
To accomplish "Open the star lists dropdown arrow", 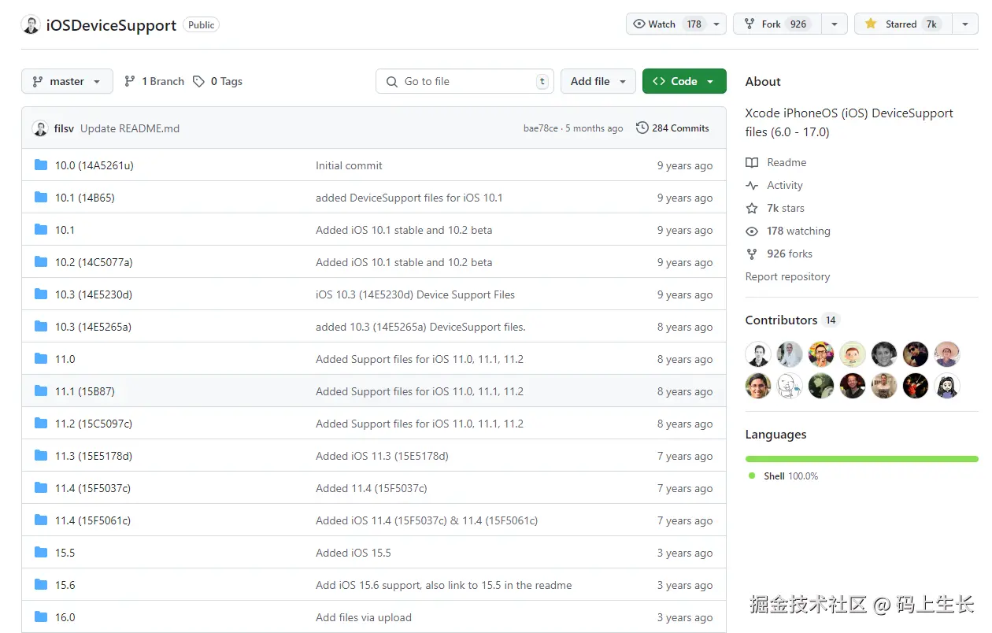I will [965, 24].
